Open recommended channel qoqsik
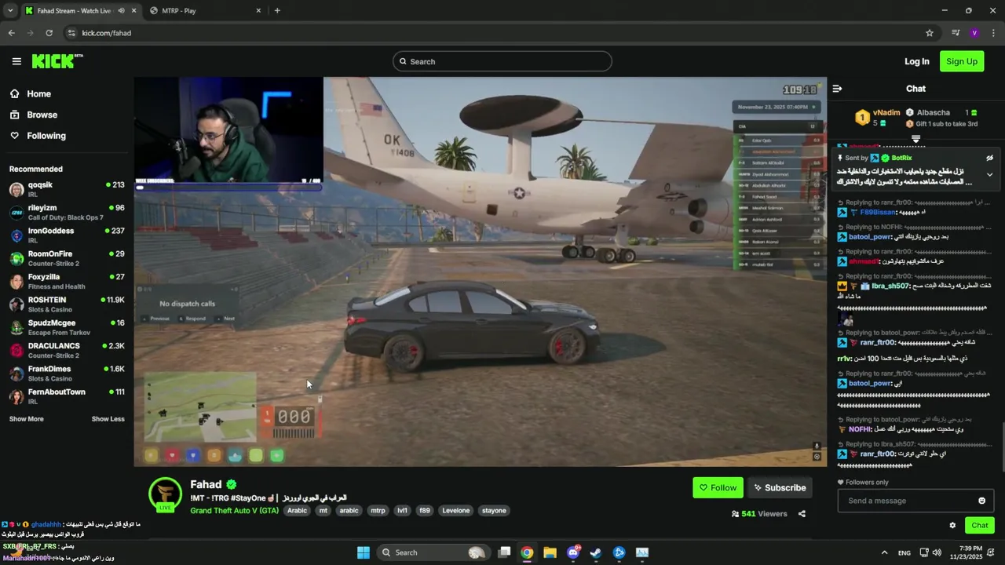 click(x=67, y=189)
